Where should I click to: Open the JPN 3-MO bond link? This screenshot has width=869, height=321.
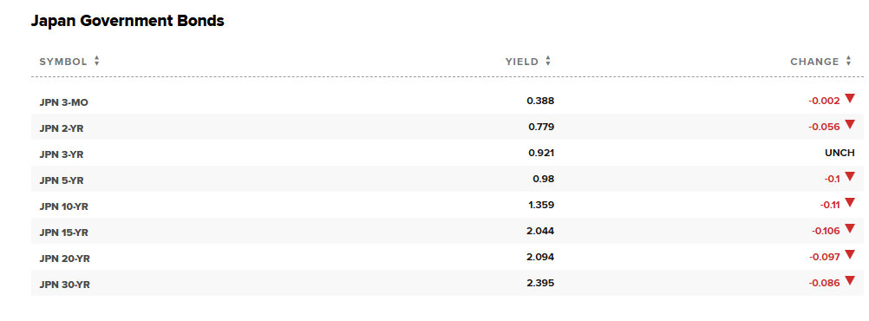(x=63, y=102)
